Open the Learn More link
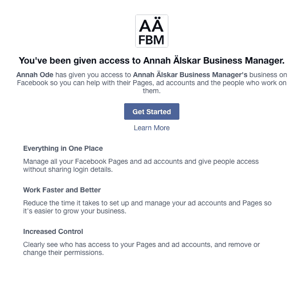The image size is (303, 284). pos(152,128)
